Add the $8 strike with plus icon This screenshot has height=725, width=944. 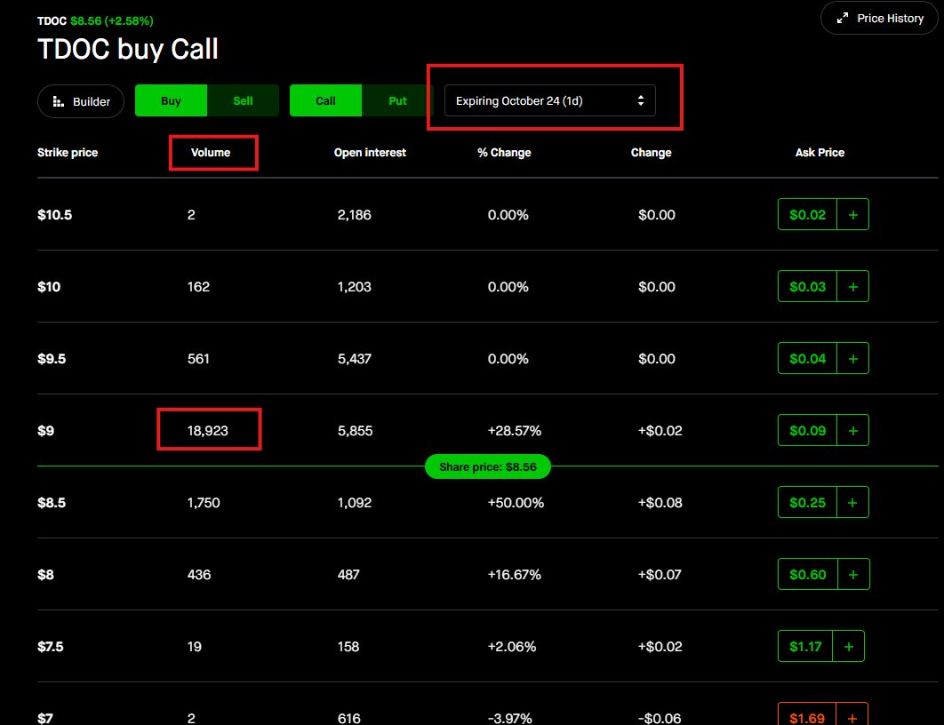[x=852, y=574]
